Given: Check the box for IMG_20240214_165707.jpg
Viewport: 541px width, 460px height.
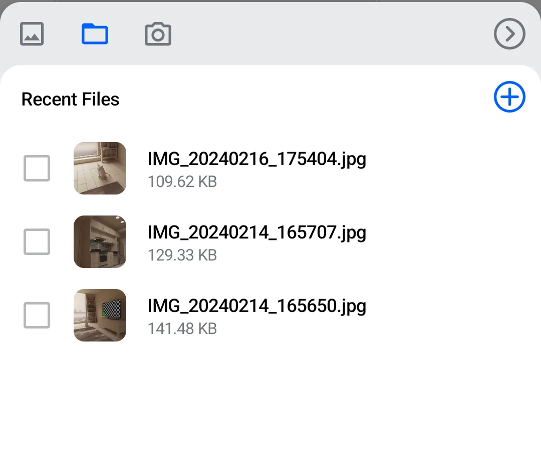Looking at the screenshot, I should [x=36, y=241].
